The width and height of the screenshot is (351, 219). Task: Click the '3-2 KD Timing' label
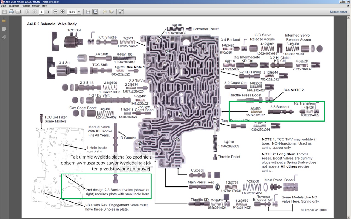coord(250,72)
